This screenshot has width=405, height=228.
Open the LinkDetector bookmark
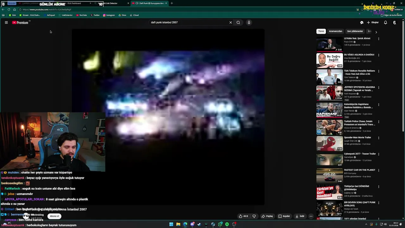[x=65, y=15]
